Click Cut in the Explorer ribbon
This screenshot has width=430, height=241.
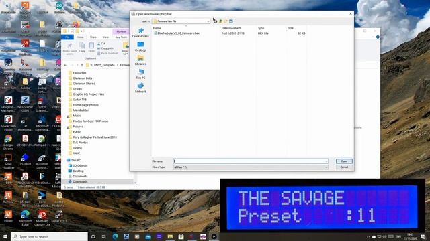coord(101,44)
